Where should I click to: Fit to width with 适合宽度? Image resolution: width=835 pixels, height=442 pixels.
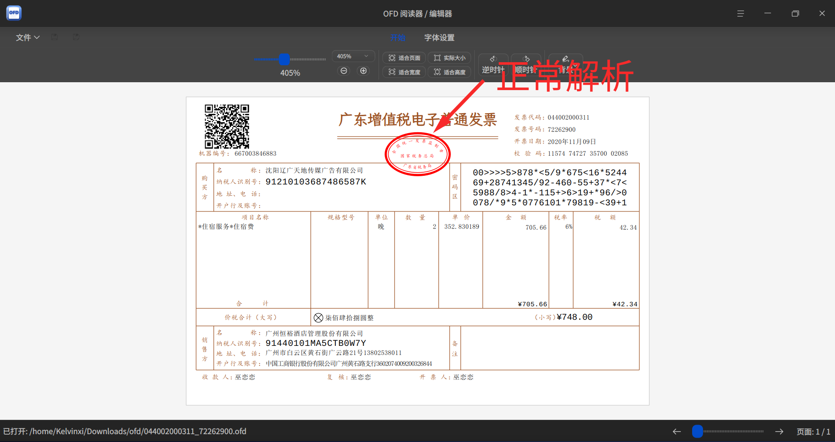pyautogui.click(x=404, y=72)
